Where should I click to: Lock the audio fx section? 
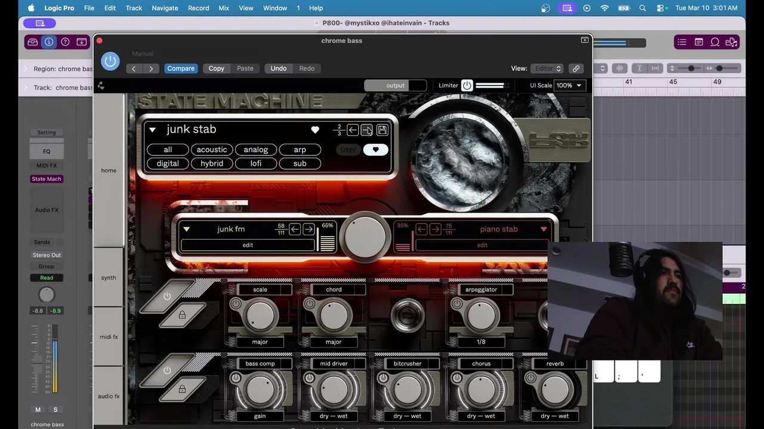(182, 388)
